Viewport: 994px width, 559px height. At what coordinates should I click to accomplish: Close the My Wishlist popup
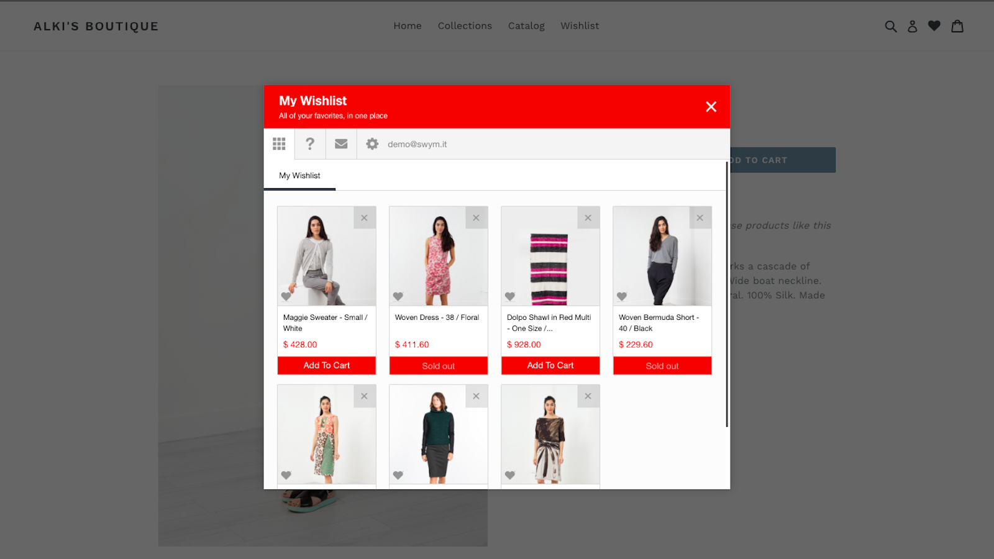(x=711, y=107)
